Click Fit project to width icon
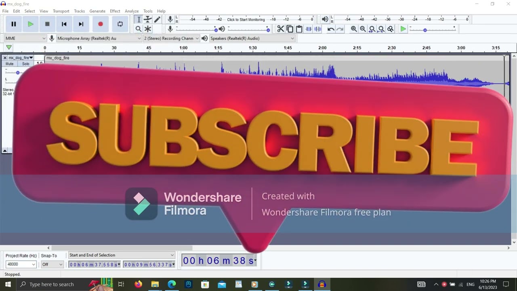 coord(381,29)
